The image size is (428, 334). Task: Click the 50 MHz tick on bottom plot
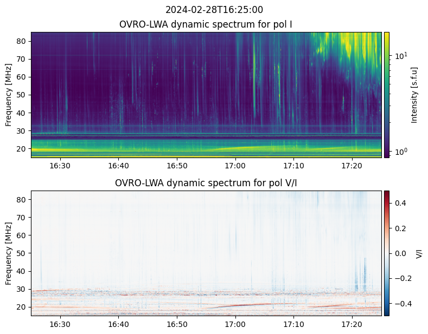coord(23,253)
